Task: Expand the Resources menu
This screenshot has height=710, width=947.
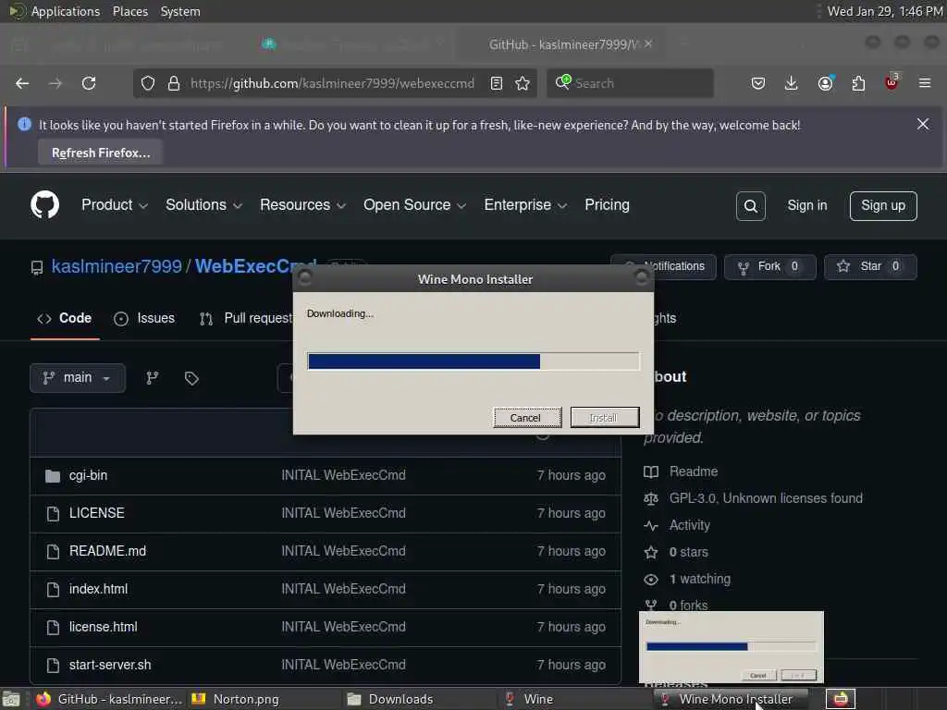Action: [302, 205]
